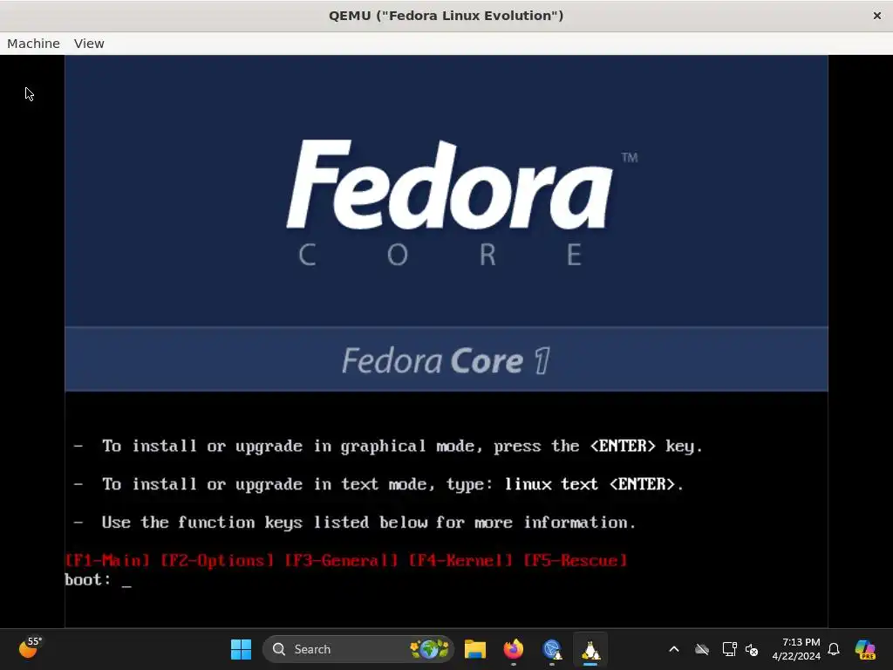The width and height of the screenshot is (893, 670).
Task: Click the F4-Kernel help label
Action: [x=460, y=561]
